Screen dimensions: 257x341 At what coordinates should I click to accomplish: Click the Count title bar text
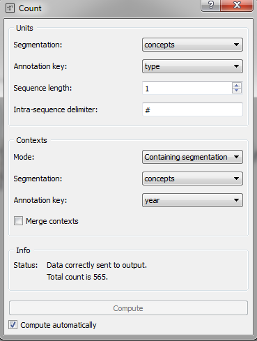(30, 8)
